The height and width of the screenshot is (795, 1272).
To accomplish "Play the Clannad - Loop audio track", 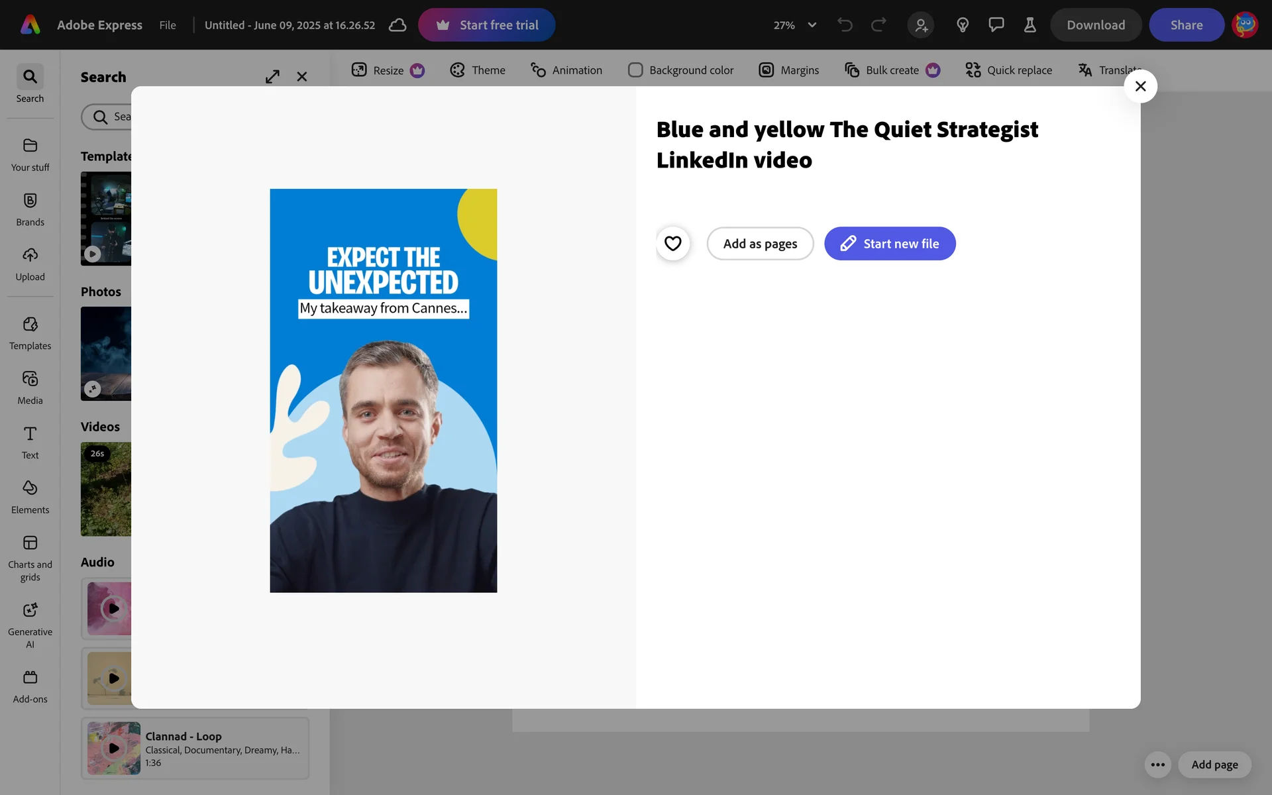I will (x=114, y=748).
